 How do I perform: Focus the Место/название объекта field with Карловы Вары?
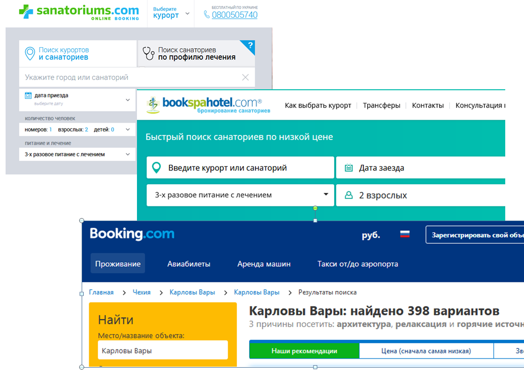point(163,350)
